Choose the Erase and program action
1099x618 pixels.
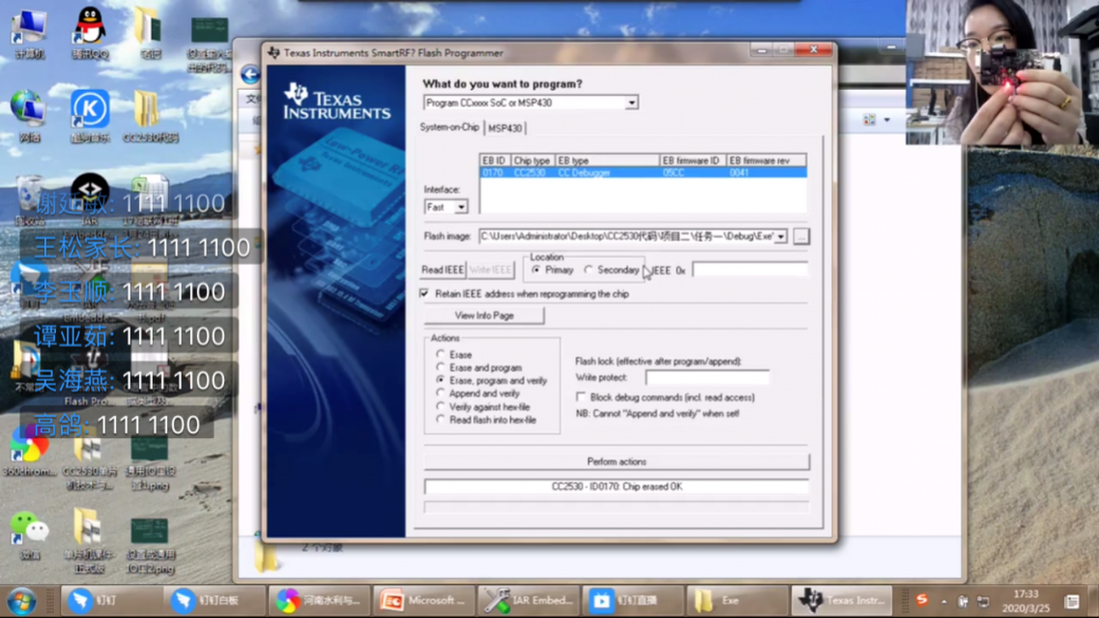(x=441, y=368)
